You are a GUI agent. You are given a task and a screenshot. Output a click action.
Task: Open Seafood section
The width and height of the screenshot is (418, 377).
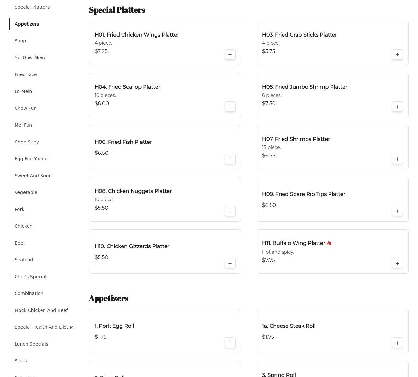pyautogui.click(x=24, y=260)
